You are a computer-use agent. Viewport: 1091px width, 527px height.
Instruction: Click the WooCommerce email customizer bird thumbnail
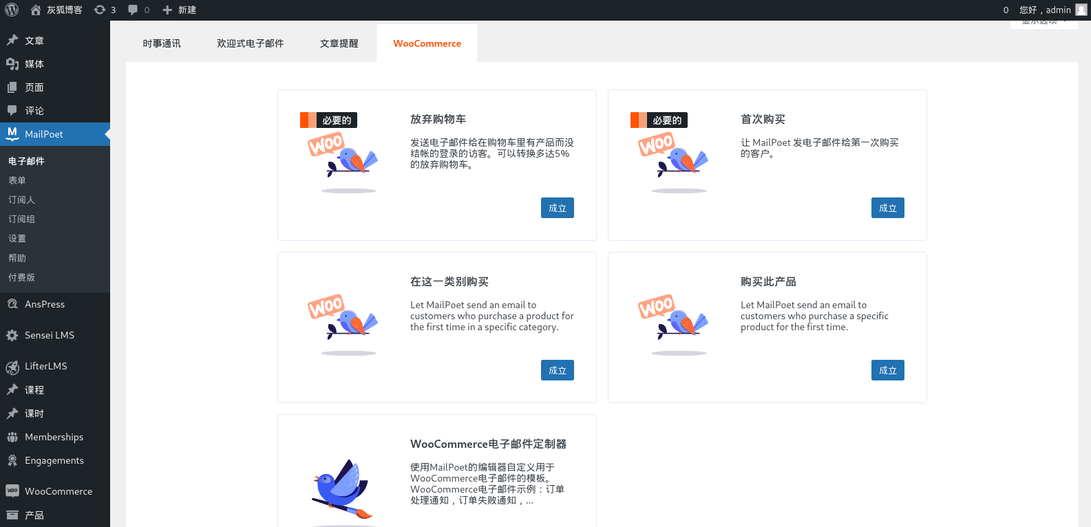pyautogui.click(x=342, y=488)
